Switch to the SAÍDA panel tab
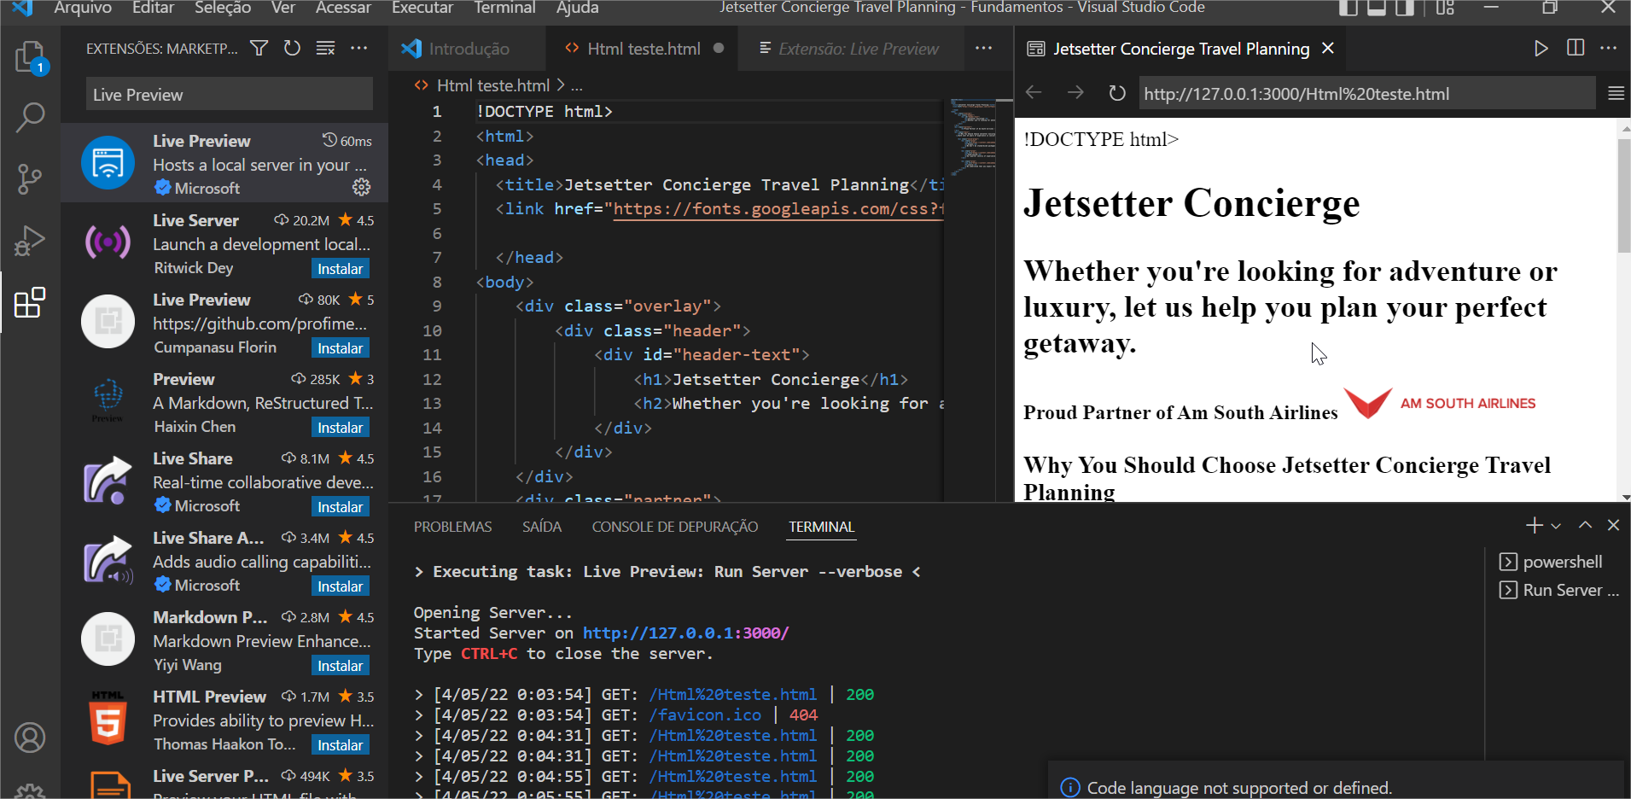 click(x=542, y=527)
